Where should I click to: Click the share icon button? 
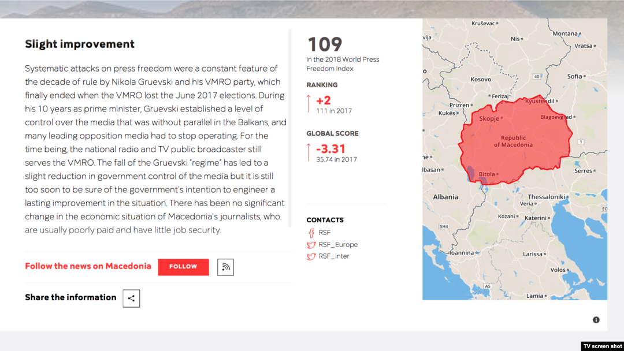tap(131, 298)
